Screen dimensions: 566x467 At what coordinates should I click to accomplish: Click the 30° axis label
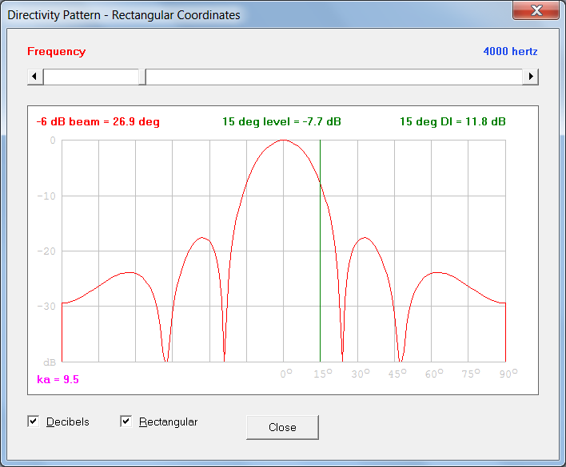(361, 374)
